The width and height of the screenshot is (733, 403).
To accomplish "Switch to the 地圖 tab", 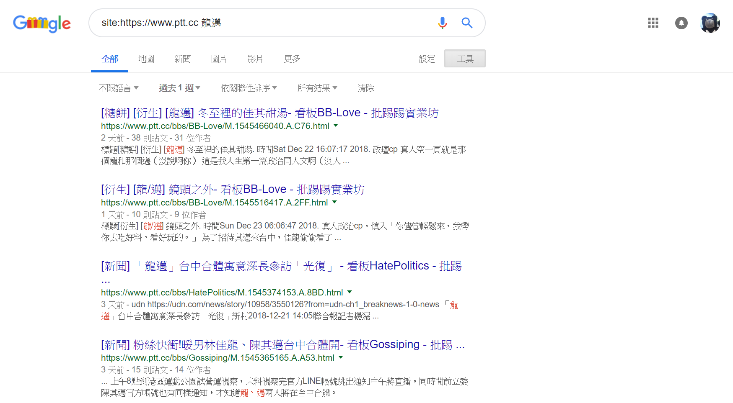I will pos(146,59).
